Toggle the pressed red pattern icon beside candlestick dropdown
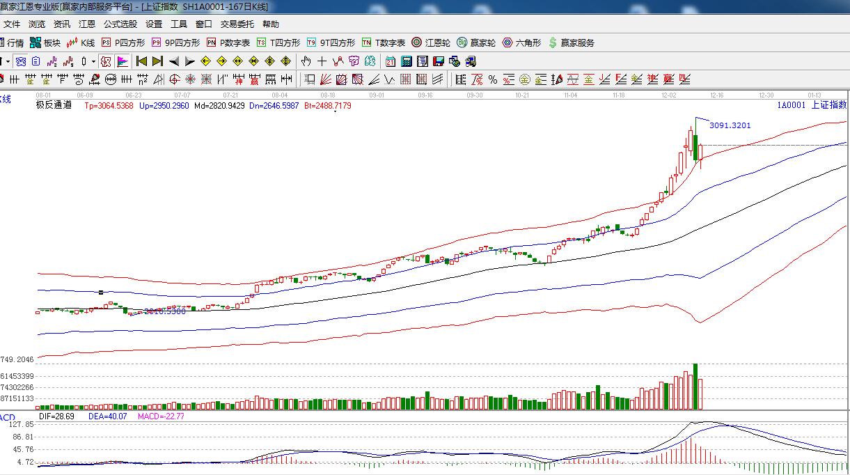Screen dimensions: 850x475 [106, 61]
